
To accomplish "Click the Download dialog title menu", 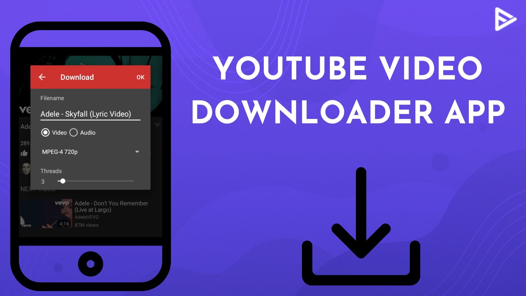I will [x=77, y=77].
